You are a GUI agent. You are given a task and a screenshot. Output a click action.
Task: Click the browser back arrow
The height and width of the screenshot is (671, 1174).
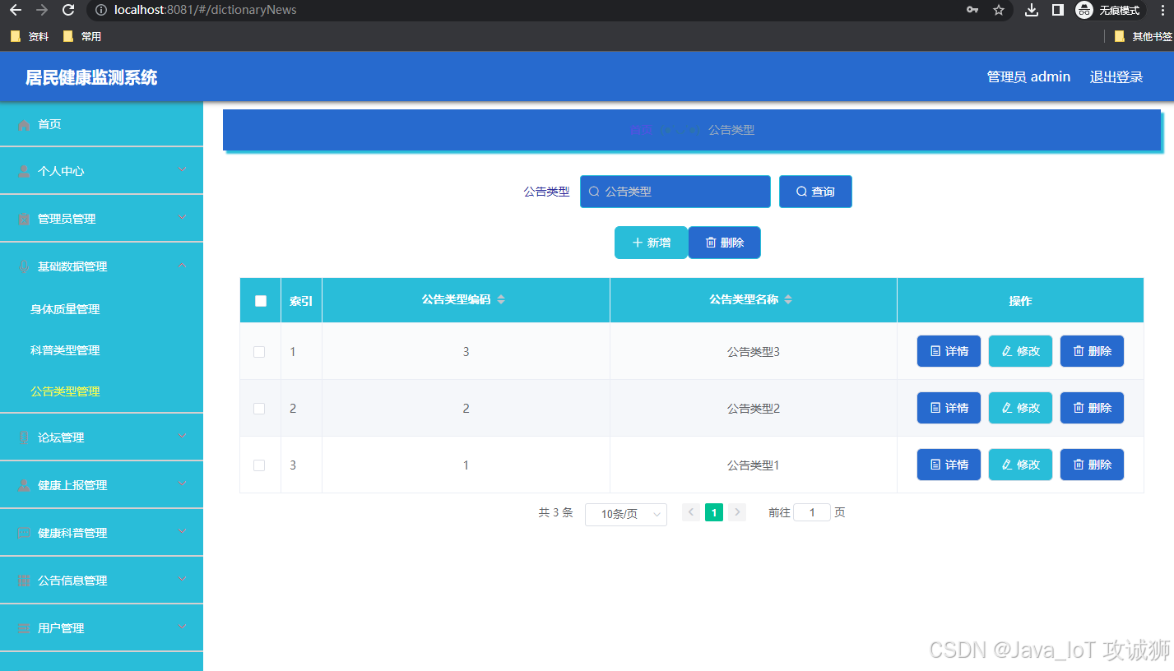coord(15,10)
